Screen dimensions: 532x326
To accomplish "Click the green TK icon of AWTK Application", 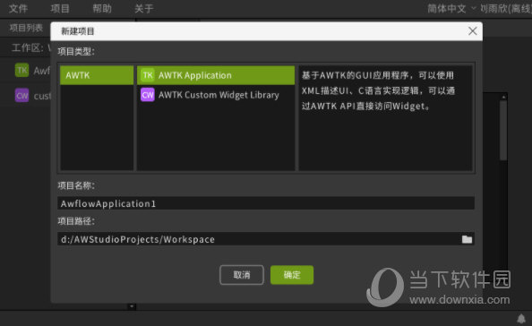I will tap(148, 75).
